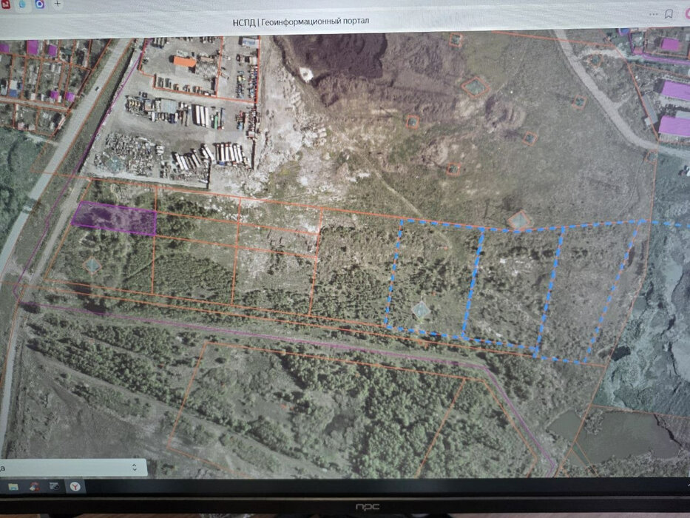Image resolution: width=690 pixels, height=518 pixels.
Task: Open File Explorer from the taskbar
Action: [13, 487]
